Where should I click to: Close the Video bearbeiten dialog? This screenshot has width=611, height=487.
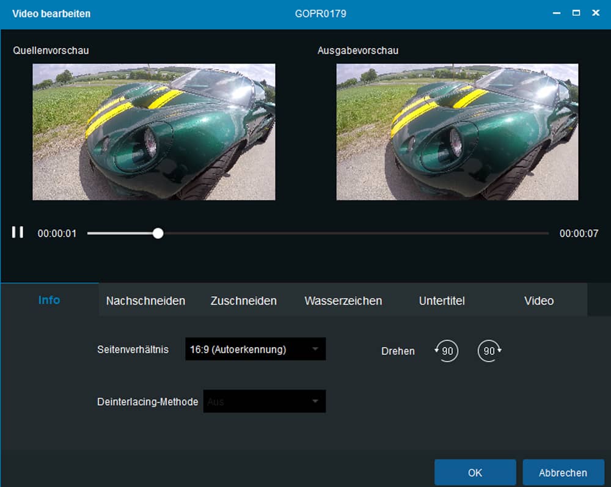pos(595,13)
